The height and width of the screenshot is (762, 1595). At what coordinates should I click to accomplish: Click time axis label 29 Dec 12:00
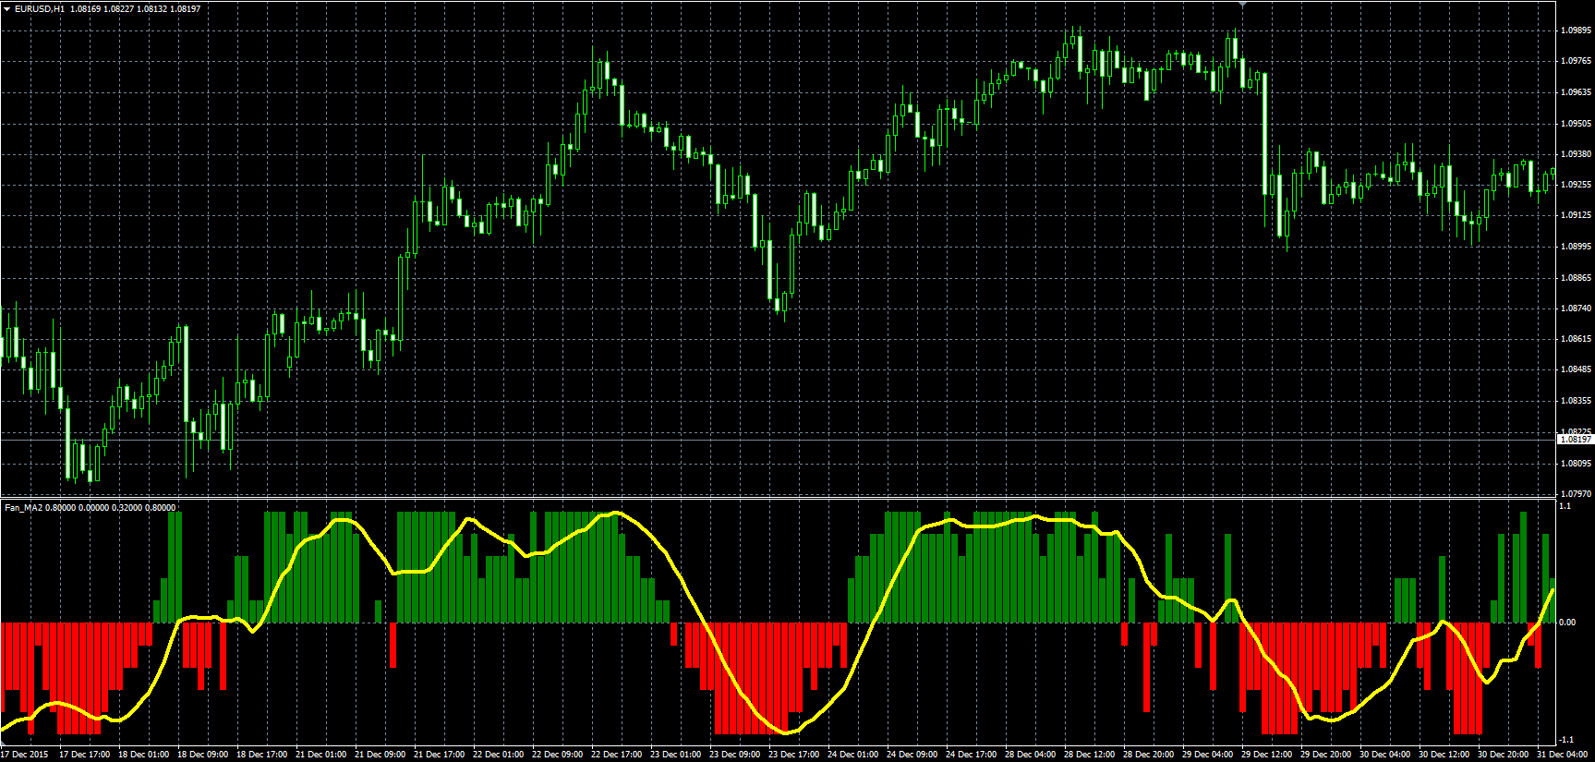pos(1266,755)
